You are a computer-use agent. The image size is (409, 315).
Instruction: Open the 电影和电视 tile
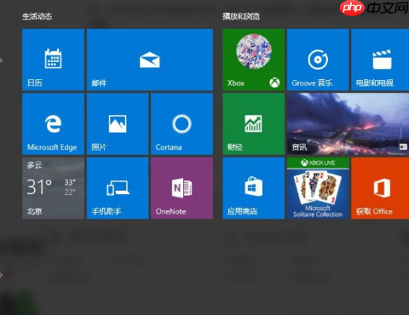click(x=380, y=60)
